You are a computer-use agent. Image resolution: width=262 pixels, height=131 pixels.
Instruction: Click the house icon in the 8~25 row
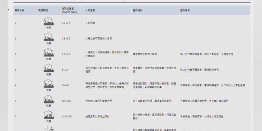(49, 68)
